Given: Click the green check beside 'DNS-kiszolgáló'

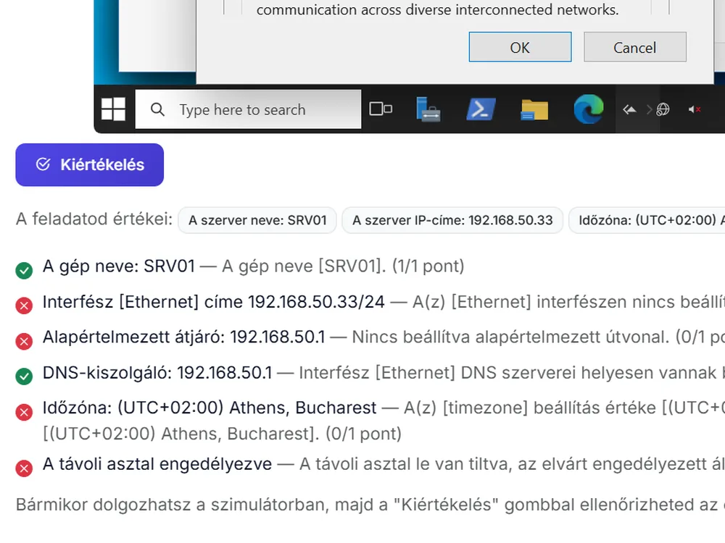Looking at the screenshot, I should tap(24, 376).
